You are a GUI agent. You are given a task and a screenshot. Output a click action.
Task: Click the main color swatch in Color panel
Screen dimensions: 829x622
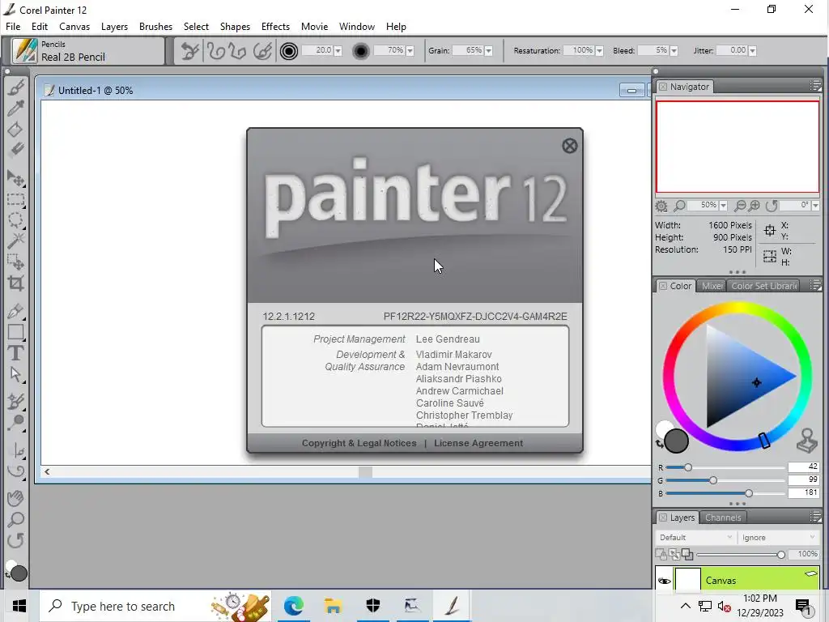(x=676, y=441)
